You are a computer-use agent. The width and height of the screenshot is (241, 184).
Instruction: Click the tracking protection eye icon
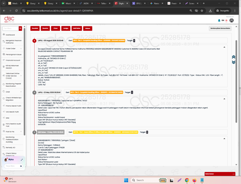tap(196, 11)
